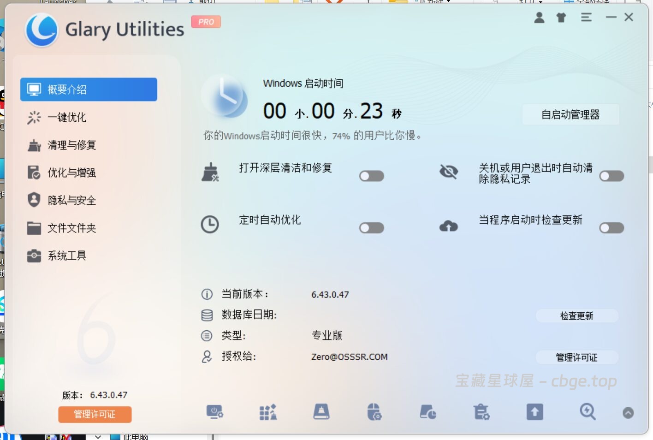
Task: Open startup manager icon in bottom toolbar
Action: coord(214,412)
